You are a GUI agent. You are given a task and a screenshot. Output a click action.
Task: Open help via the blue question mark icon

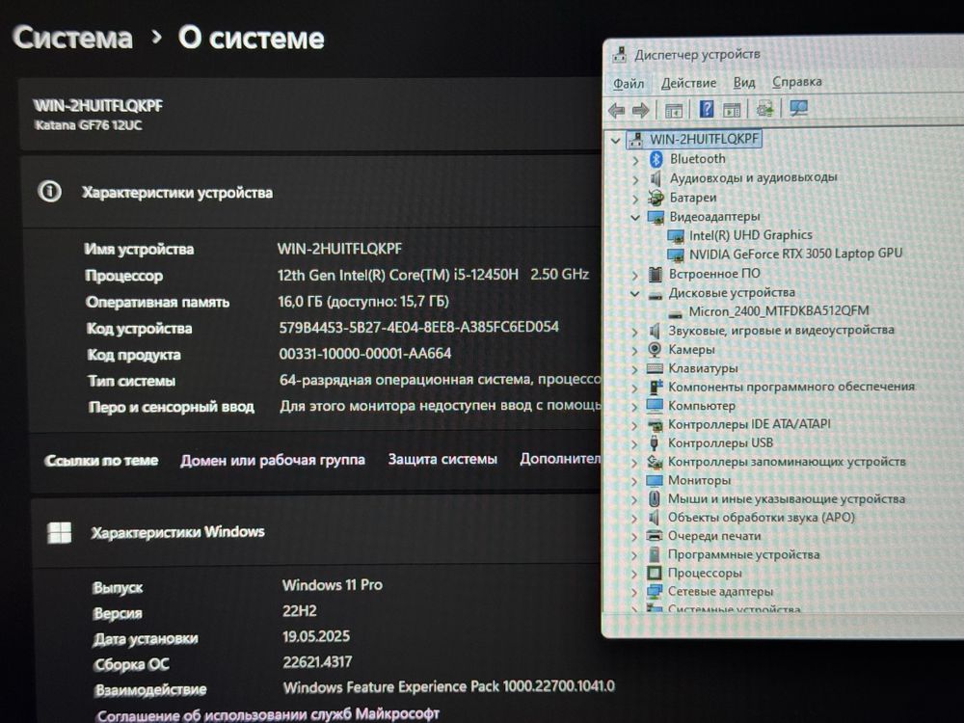(707, 110)
